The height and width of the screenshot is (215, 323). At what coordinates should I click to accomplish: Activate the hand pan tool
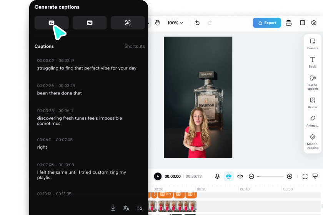[157, 23]
